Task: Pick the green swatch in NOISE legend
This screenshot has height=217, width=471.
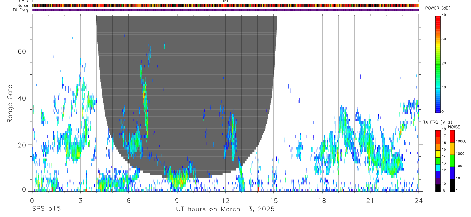Action: click(452, 161)
